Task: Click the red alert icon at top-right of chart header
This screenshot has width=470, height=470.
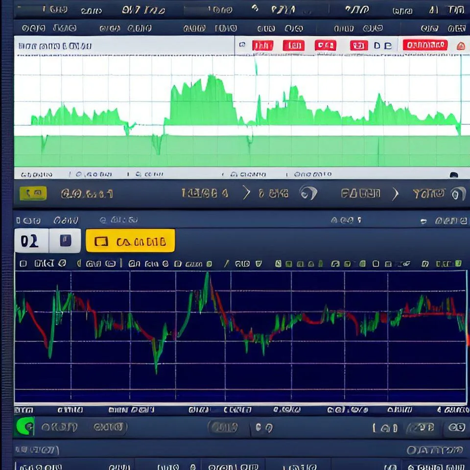Action: [460, 46]
